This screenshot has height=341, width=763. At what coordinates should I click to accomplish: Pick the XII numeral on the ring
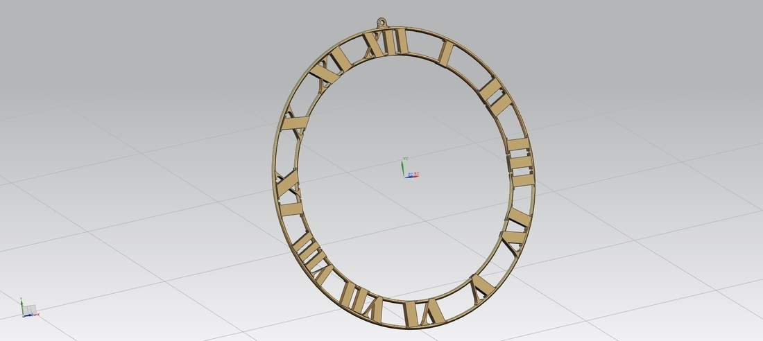386,43
